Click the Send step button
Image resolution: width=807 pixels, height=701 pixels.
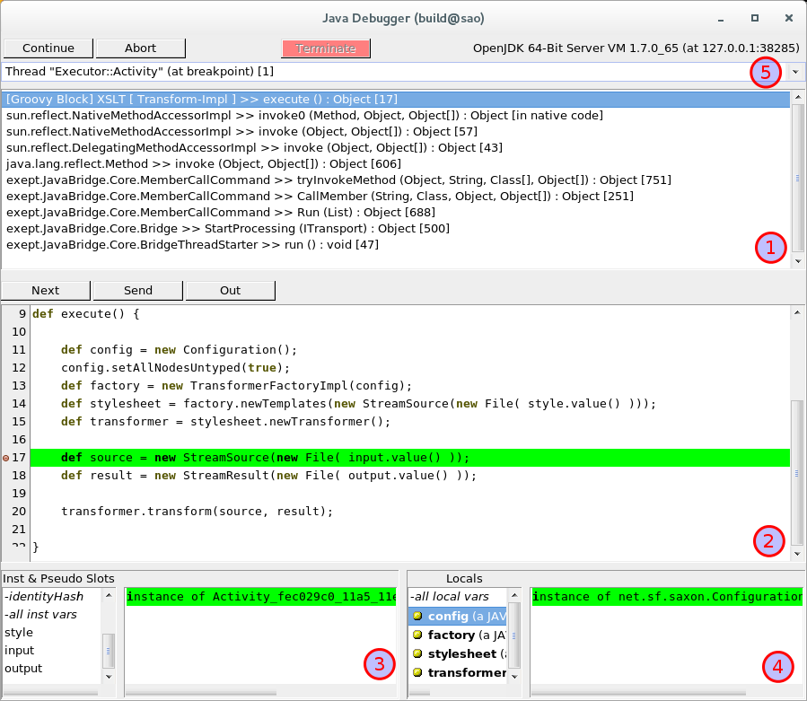pos(138,290)
